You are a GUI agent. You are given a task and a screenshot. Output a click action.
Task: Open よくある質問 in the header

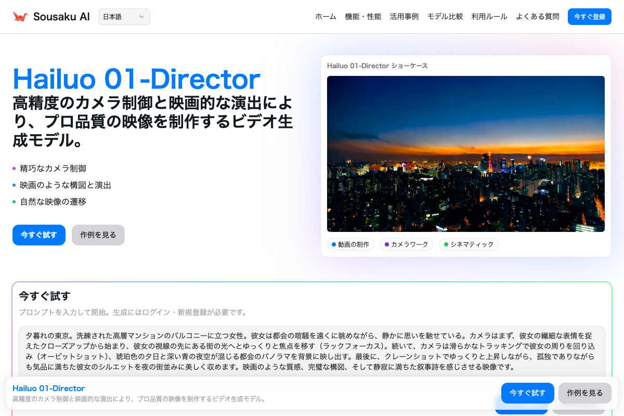pos(538,17)
